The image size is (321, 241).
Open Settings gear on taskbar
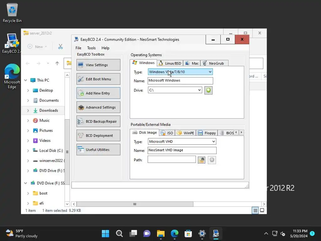pyautogui.click(x=202, y=233)
